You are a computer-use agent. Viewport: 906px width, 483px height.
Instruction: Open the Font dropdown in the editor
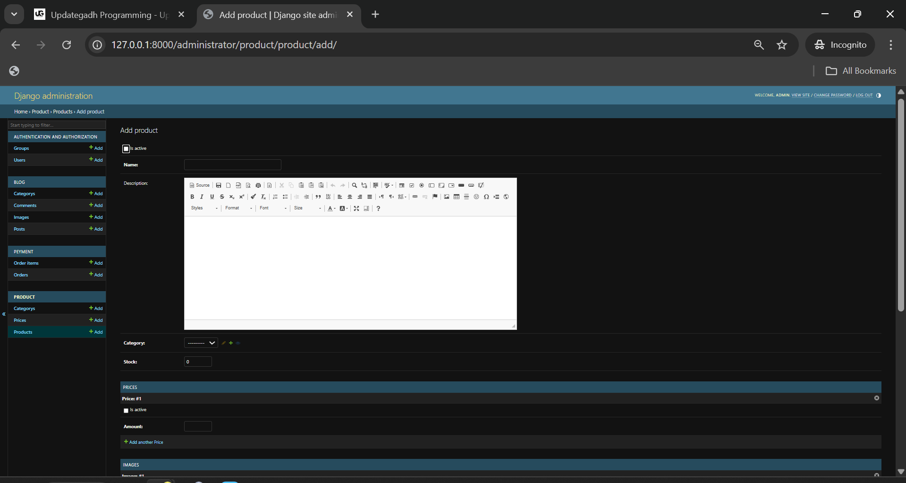click(x=273, y=208)
